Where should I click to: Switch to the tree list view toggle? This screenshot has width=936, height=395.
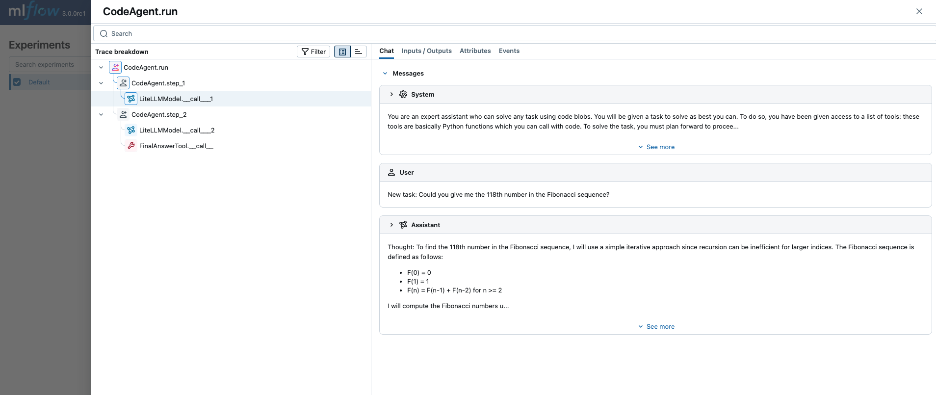coord(342,52)
